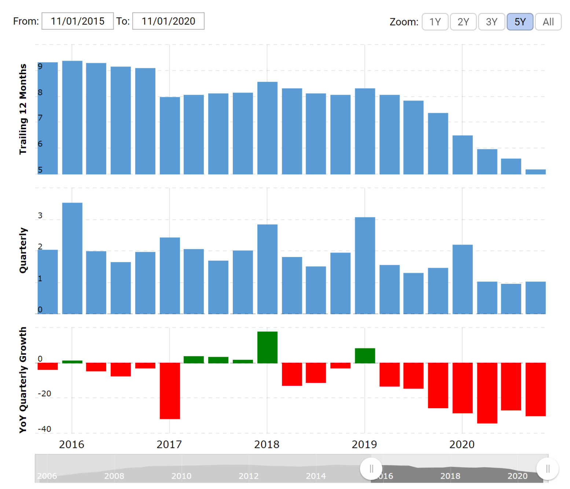Click the To date input field
This screenshot has height=489, width=570.
[168, 21]
